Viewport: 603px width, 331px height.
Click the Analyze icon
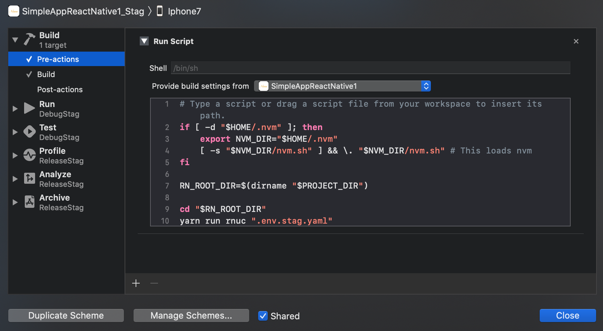29,178
